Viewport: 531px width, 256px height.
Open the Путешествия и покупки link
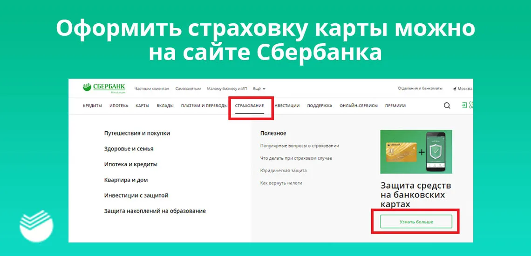pyautogui.click(x=137, y=133)
